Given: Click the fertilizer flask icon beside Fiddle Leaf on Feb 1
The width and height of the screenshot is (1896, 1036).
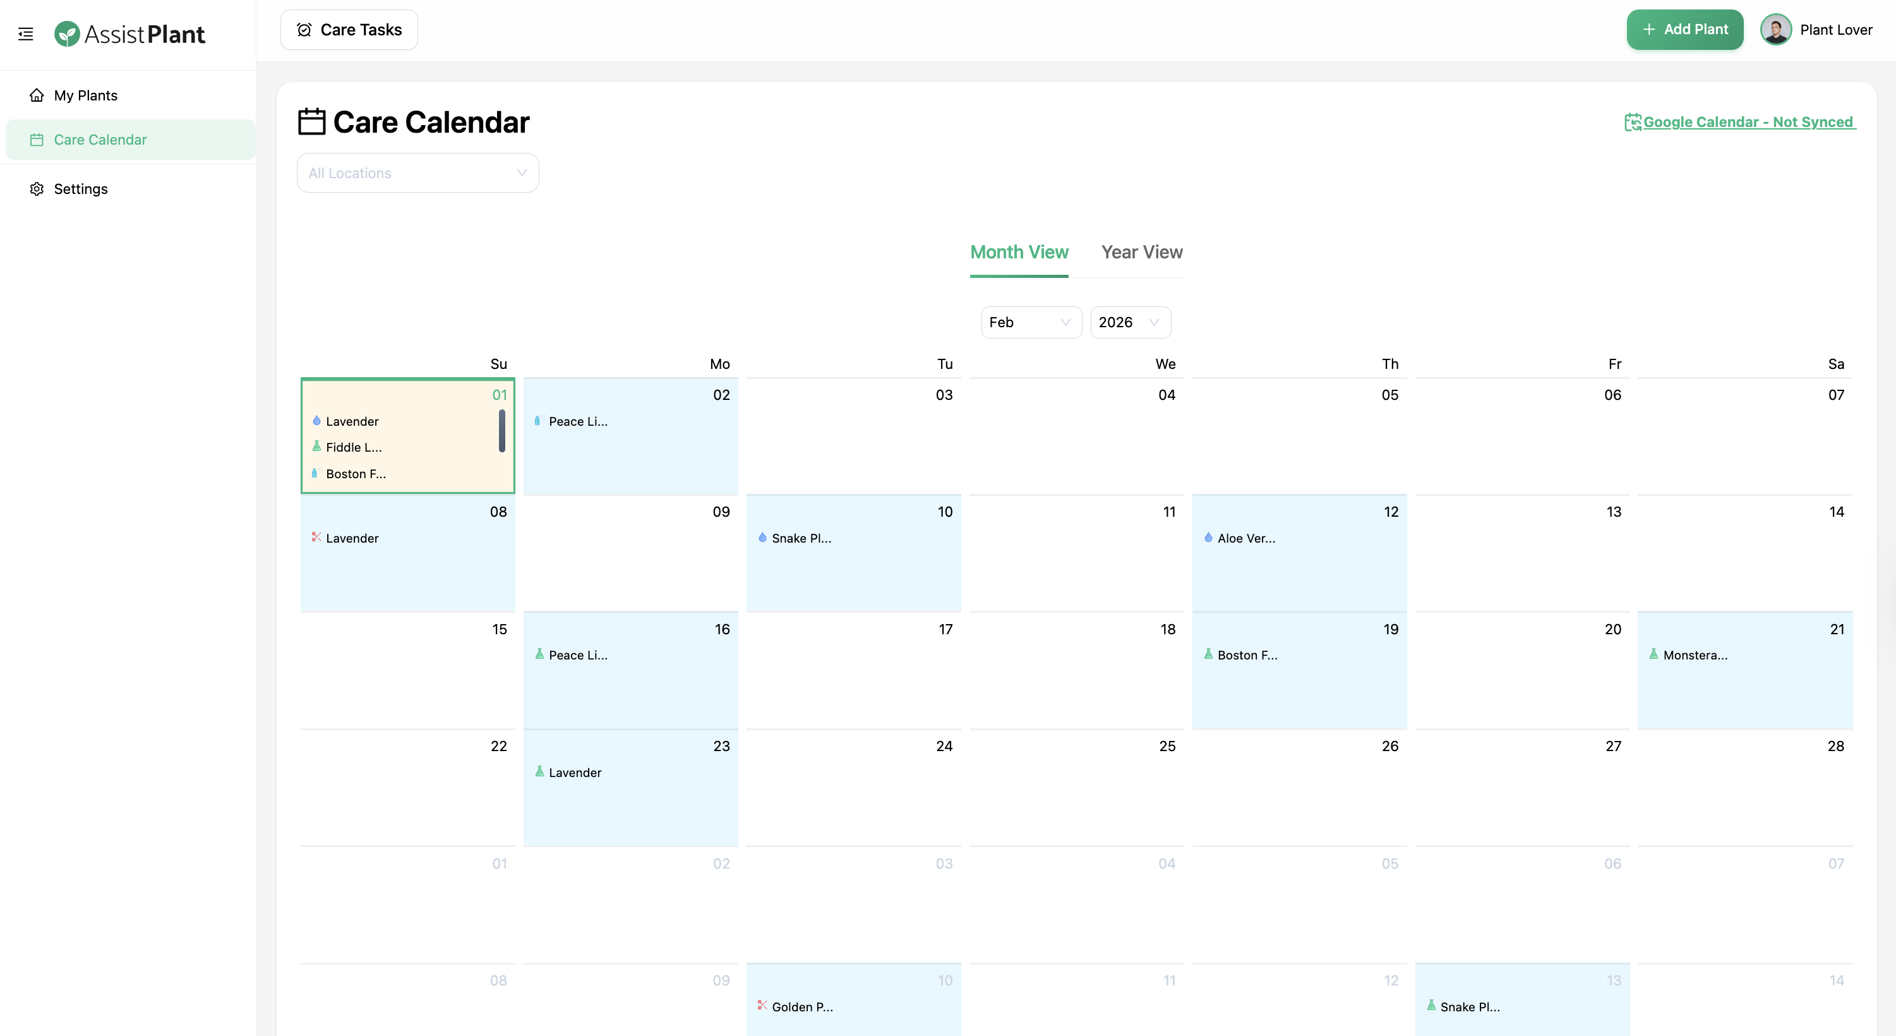Looking at the screenshot, I should coord(316,446).
